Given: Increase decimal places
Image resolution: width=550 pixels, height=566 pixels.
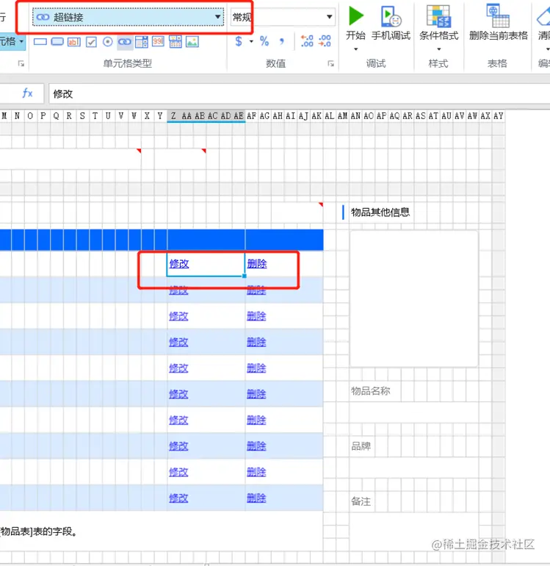Looking at the screenshot, I should coord(307,41).
